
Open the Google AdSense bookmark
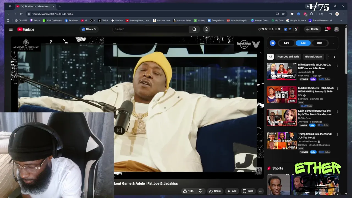296,20
